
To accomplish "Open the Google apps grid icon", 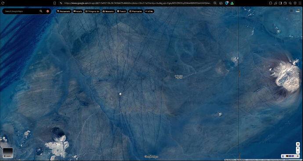I will 291,11.
